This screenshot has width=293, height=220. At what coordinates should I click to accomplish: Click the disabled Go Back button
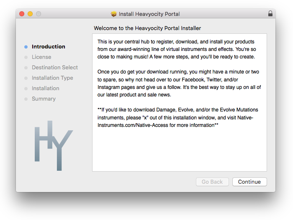click(x=212, y=182)
